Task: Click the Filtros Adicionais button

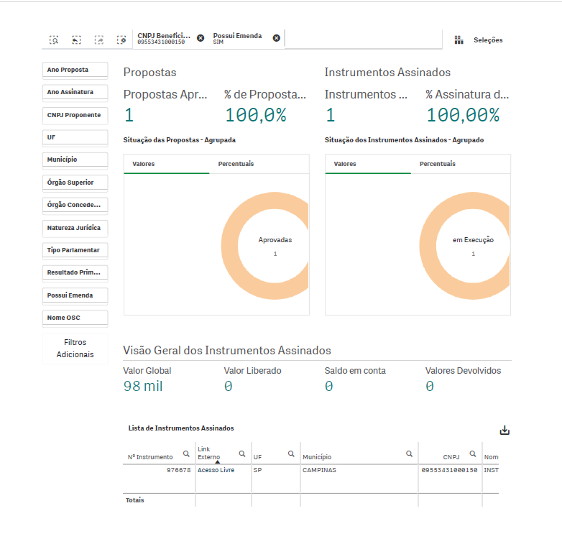Action: (x=75, y=349)
